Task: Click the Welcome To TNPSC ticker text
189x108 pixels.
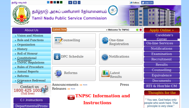Action: (x=118, y=30)
